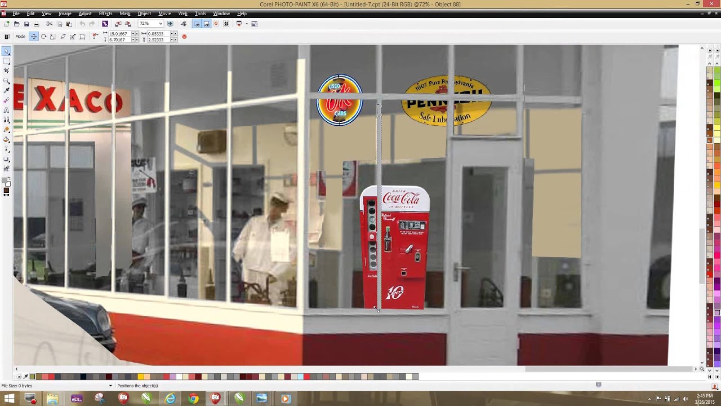Click the foreground/background color swatches in toolbox

[7, 182]
